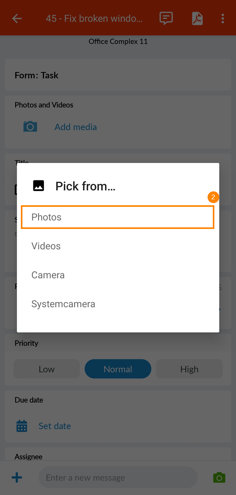Tap the back arrow in the header
The height and width of the screenshot is (495, 236).
[17, 18]
